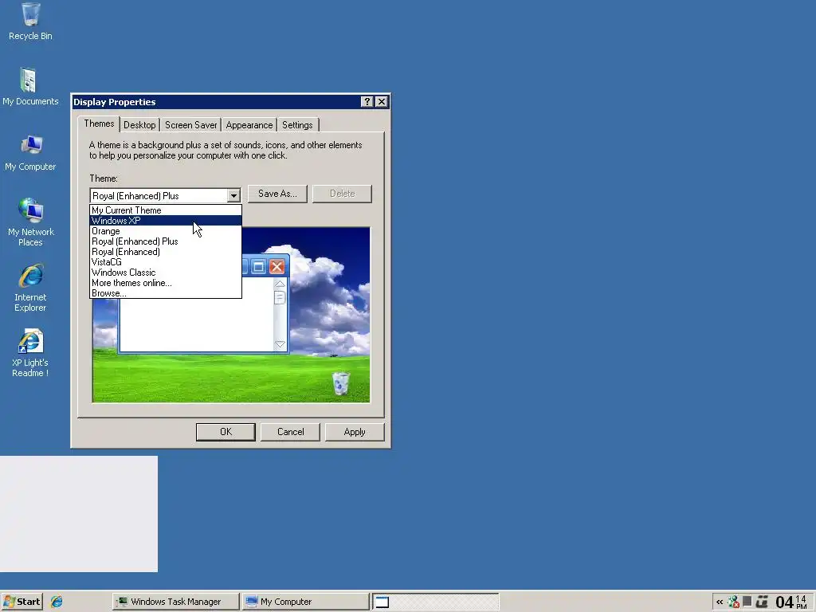The width and height of the screenshot is (816, 612).
Task: Click the preview scrollbar down arrow
Action: [x=280, y=344]
